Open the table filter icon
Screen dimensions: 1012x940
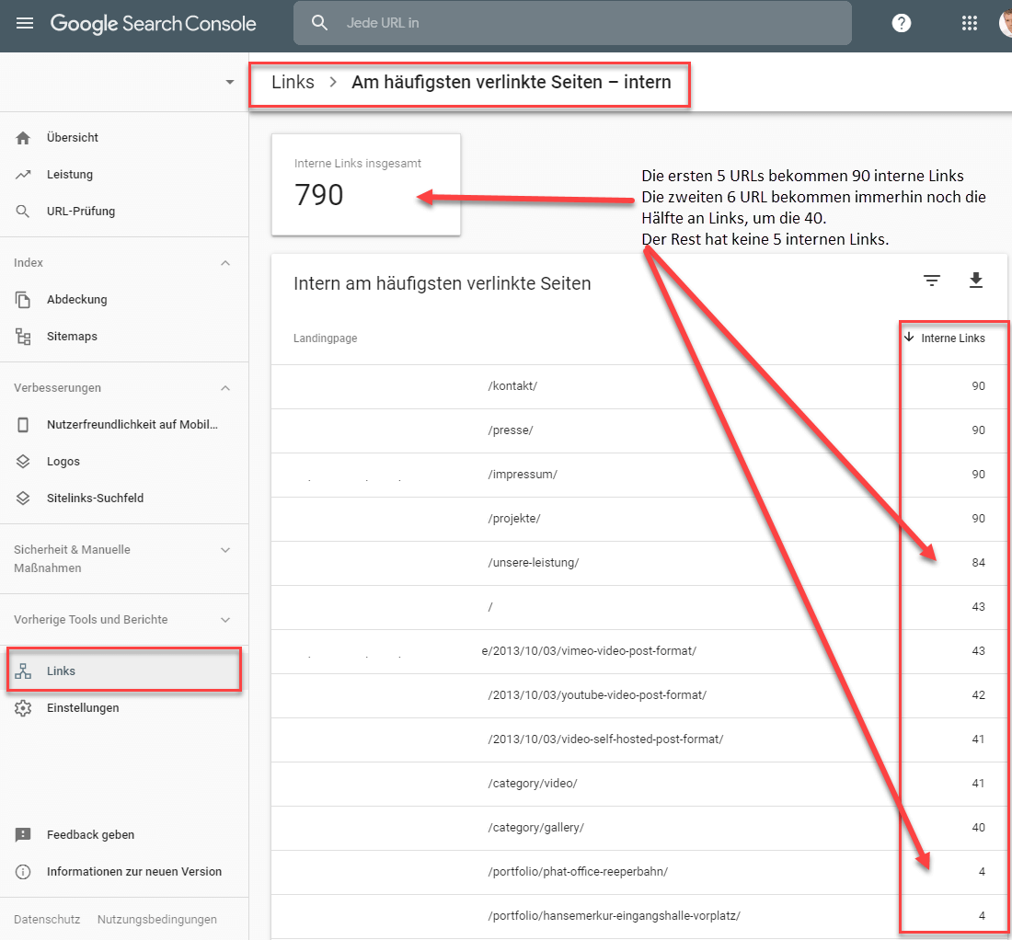pyautogui.click(x=931, y=280)
